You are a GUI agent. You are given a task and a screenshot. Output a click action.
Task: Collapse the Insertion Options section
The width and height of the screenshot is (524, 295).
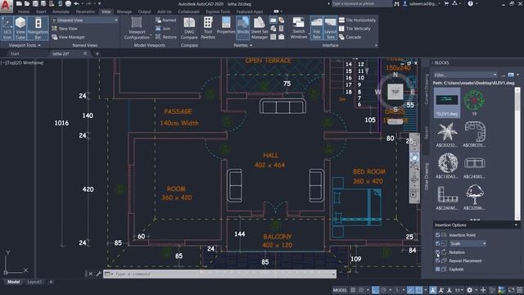coord(516,225)
